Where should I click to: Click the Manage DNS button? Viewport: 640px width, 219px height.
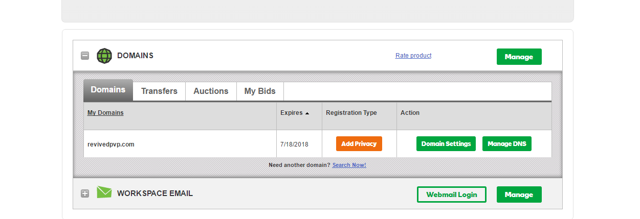click(x=507, y=144)
